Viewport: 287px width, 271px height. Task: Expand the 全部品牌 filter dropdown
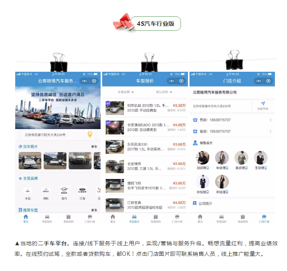pos(126,92)
